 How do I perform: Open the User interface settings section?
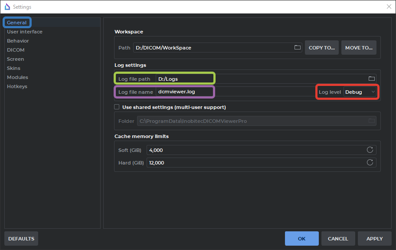click(25, 32)
